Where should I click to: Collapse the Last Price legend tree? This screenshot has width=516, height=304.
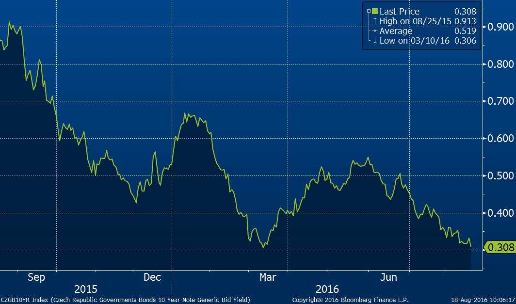point(369,12)
